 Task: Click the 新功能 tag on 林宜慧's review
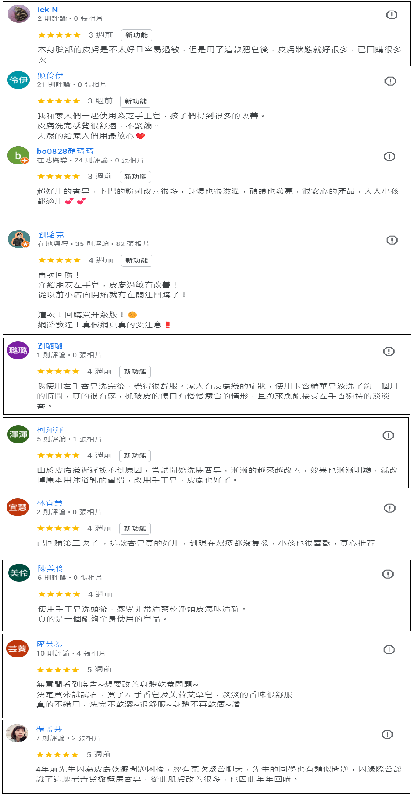point(135,529)
